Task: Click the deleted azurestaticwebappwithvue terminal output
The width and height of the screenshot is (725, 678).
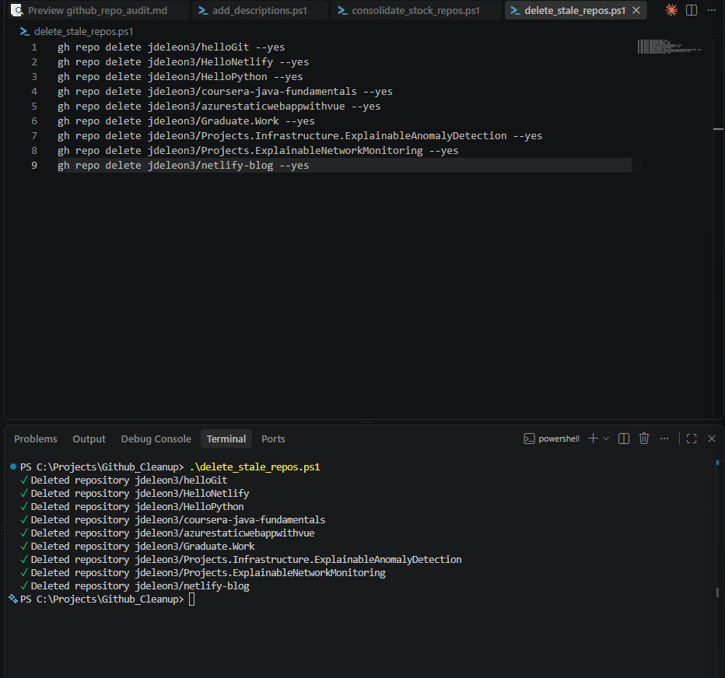Action: 173,533
